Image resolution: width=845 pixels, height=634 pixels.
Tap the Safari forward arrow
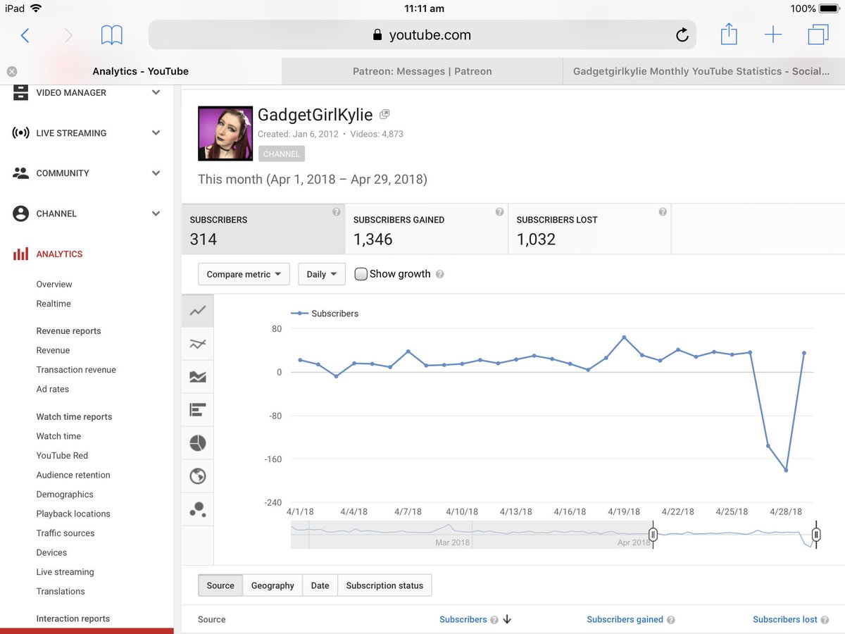[68, 35]
